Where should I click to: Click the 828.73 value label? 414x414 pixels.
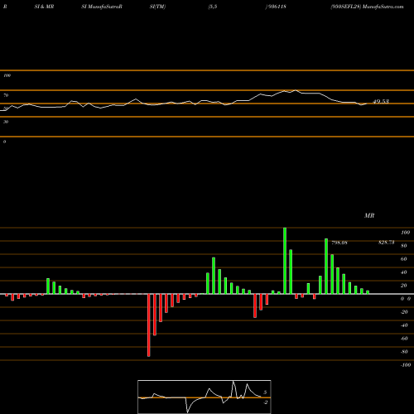click(386, 243)
